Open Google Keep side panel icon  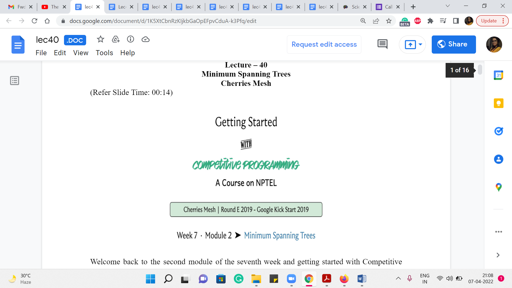click(x=498, y=103)
